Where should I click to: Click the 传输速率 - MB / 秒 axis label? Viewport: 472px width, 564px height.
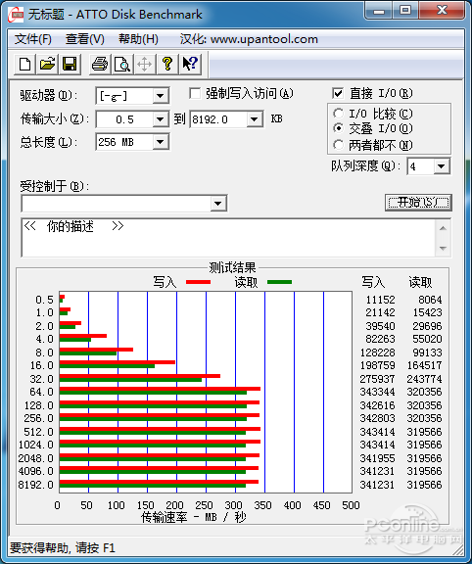click(194, 518)
